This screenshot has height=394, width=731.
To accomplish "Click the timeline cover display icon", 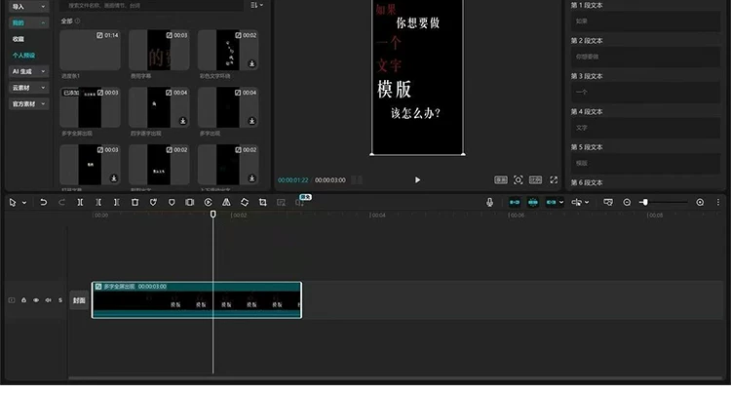I will pos(608,202).
